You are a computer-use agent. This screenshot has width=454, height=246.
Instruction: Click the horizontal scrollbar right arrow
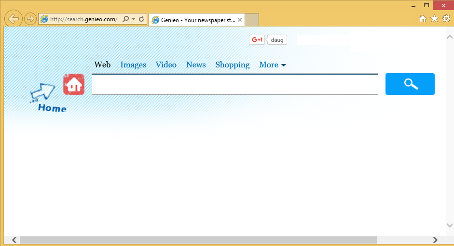(435, 240)
